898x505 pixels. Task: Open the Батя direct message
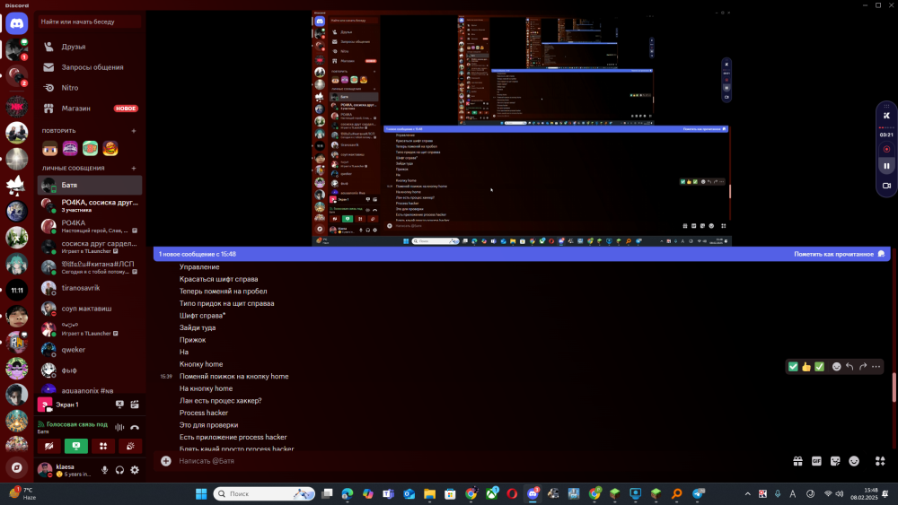[90, 185]
